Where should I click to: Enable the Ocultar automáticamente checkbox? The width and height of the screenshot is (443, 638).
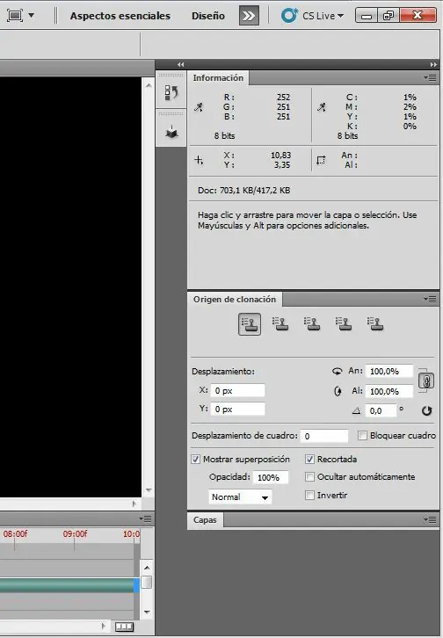(x=309, y=476)
